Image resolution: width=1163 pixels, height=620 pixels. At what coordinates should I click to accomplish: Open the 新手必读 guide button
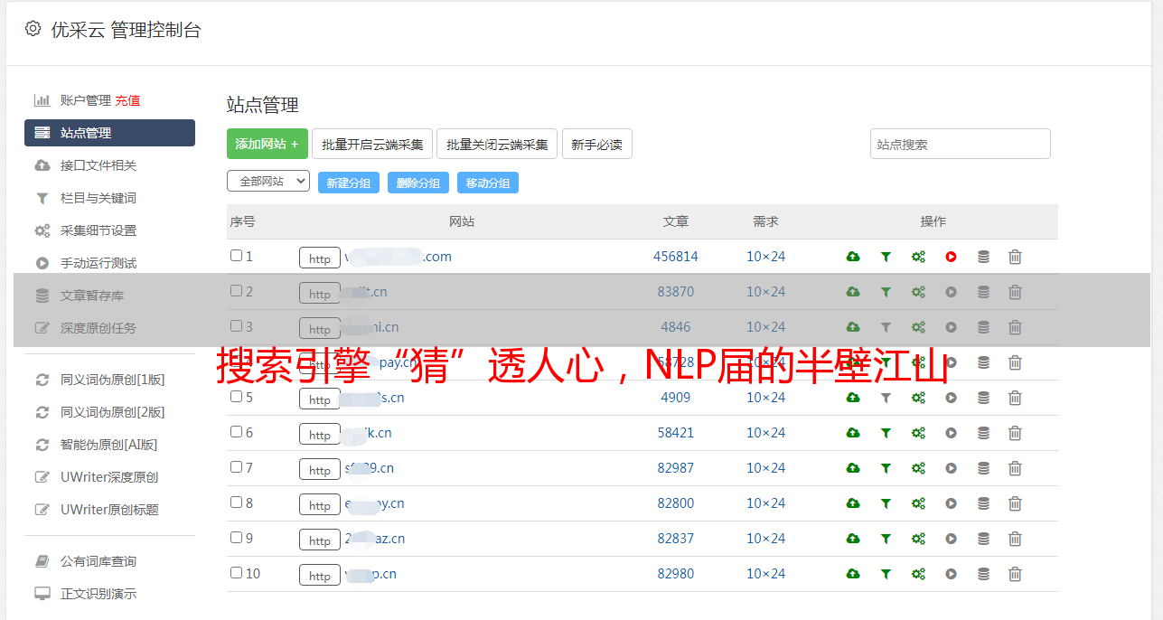(x=596, y=144)
